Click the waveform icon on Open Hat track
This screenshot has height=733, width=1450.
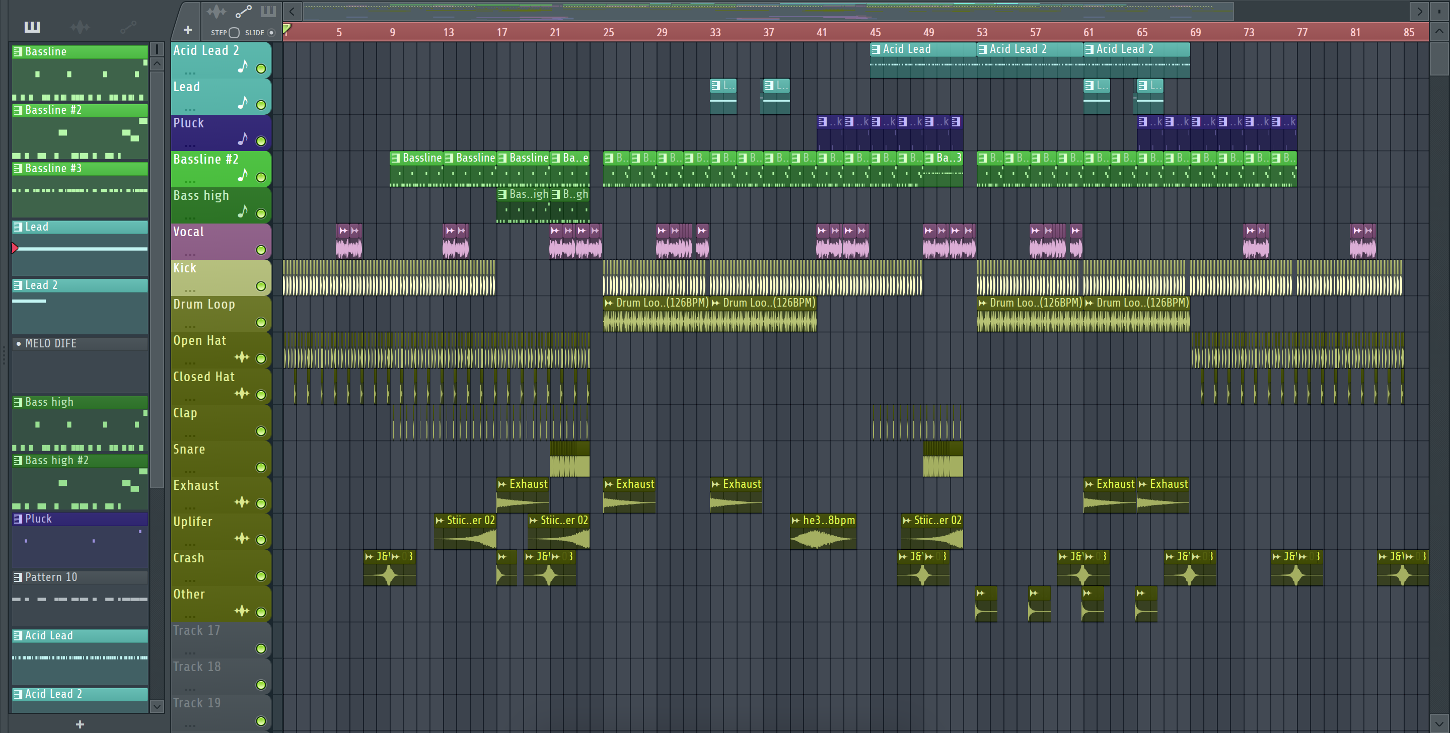pos(242,357)
